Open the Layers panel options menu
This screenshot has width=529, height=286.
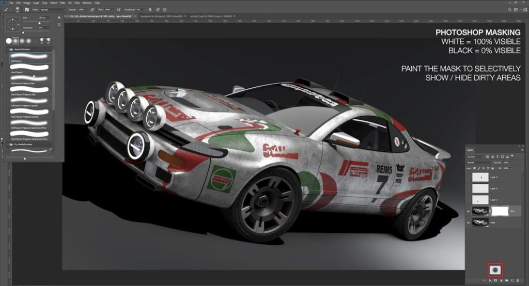522,150
